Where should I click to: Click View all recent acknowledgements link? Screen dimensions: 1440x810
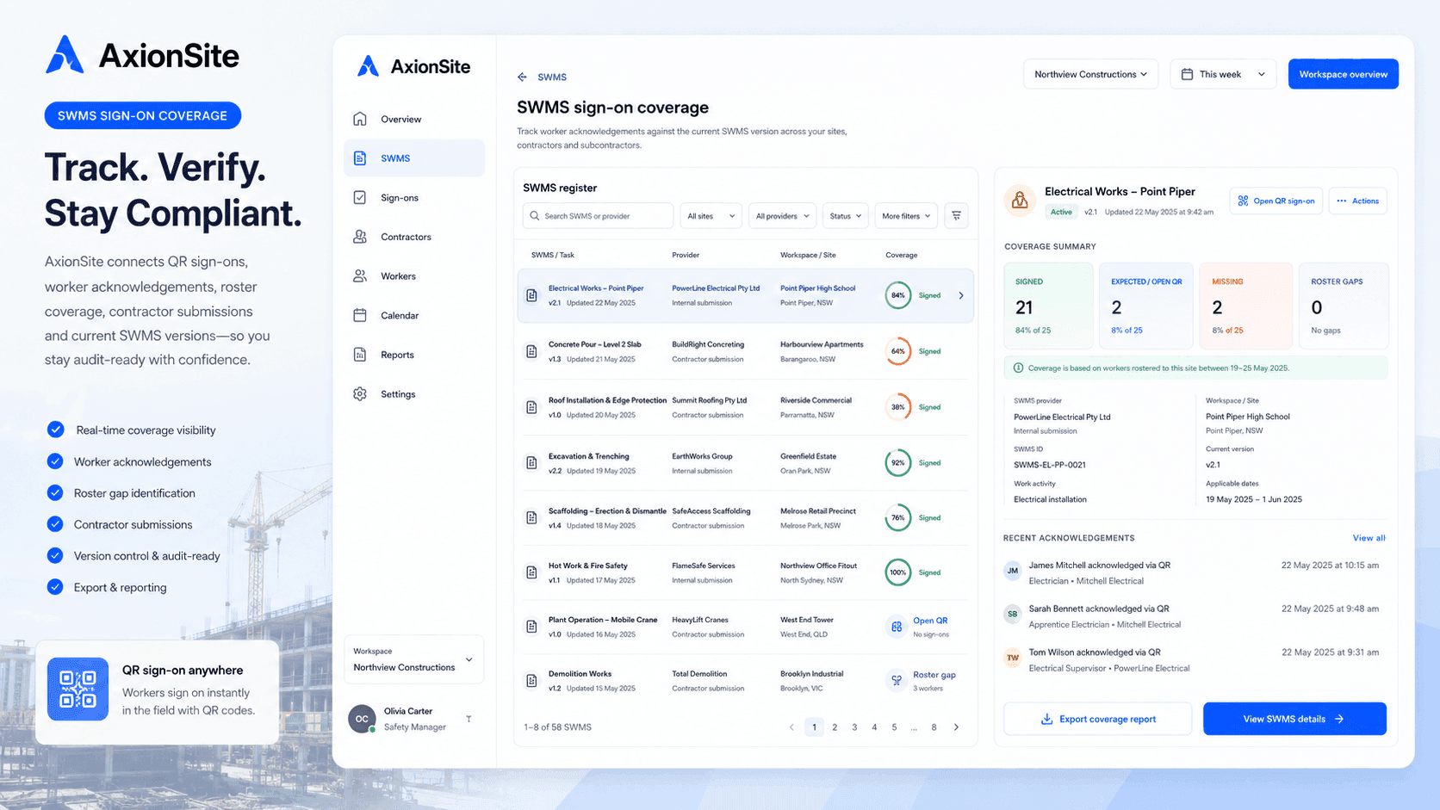(x=1369, y=538)
